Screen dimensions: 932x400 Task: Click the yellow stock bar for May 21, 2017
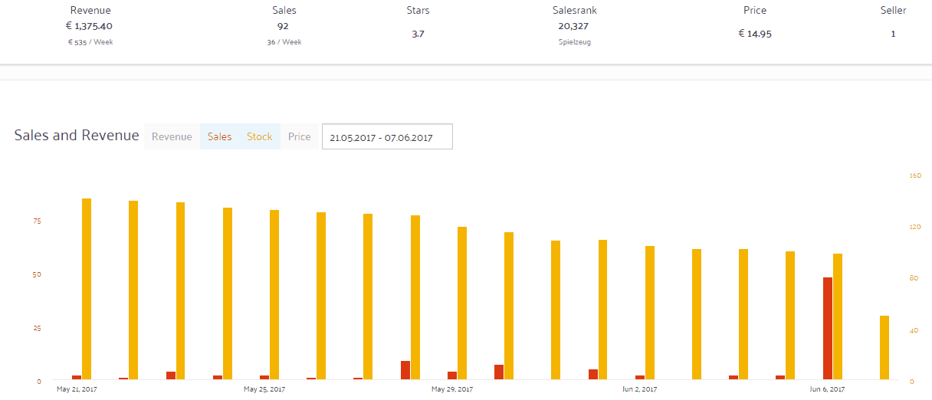(87, 289)
